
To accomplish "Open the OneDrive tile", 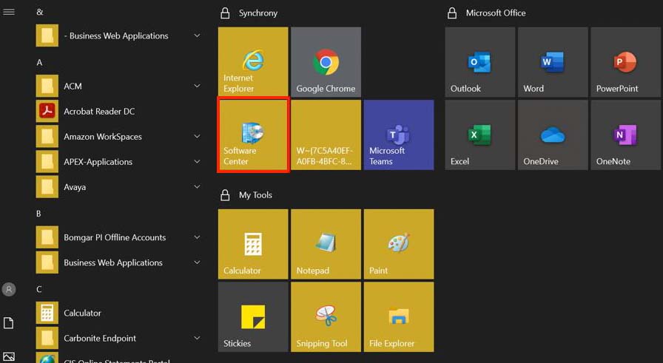I will click(x=553, y=135).
